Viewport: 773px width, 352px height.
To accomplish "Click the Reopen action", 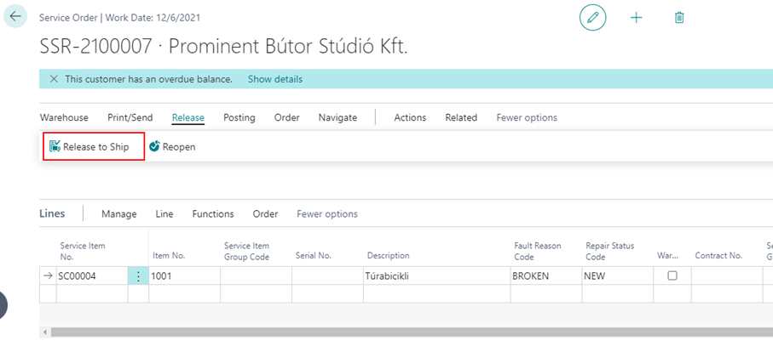I will pos(173,147).
